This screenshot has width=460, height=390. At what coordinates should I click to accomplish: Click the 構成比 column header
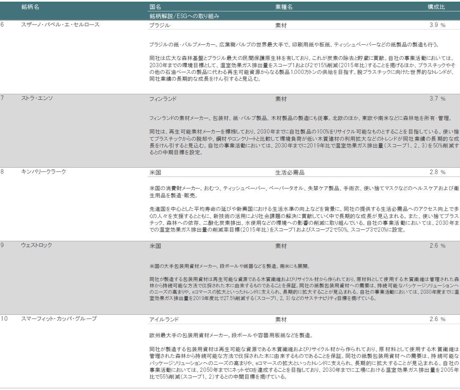click(436, 7)
